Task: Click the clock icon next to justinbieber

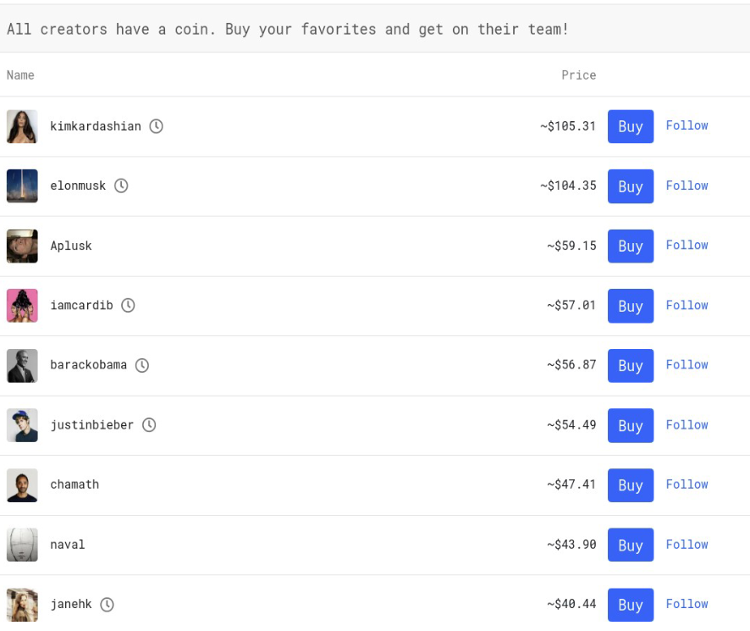Action: point(149,424)
